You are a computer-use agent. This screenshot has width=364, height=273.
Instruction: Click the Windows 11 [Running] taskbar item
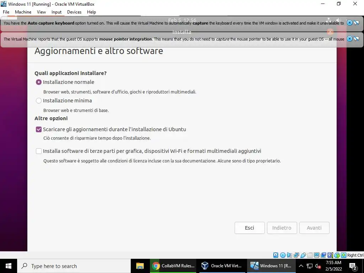pos(271,266)
